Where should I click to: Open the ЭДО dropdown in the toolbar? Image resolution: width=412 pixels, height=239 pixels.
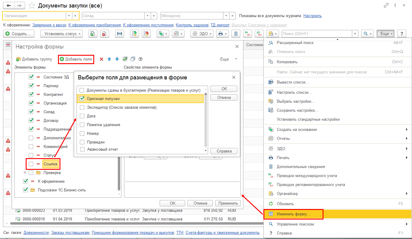click(x=202, y=34)
